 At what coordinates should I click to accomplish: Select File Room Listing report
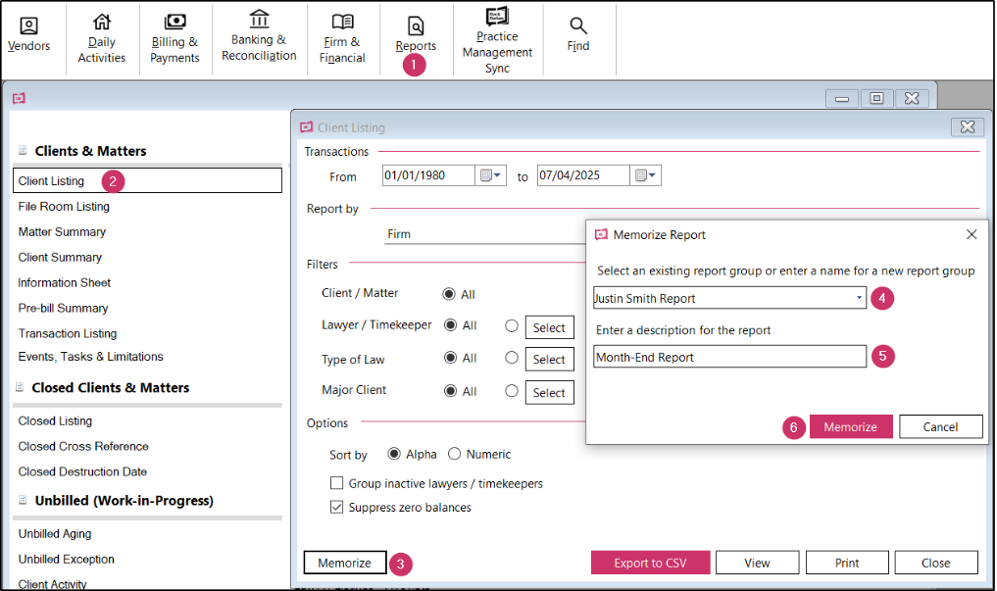[x=64, y=207]
